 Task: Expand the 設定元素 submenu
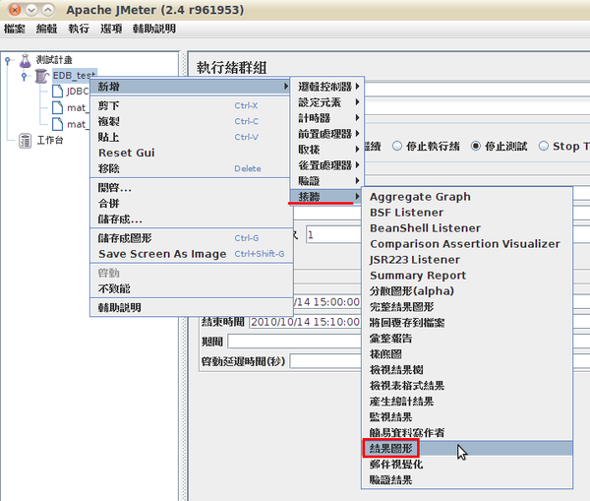(327, 102)
